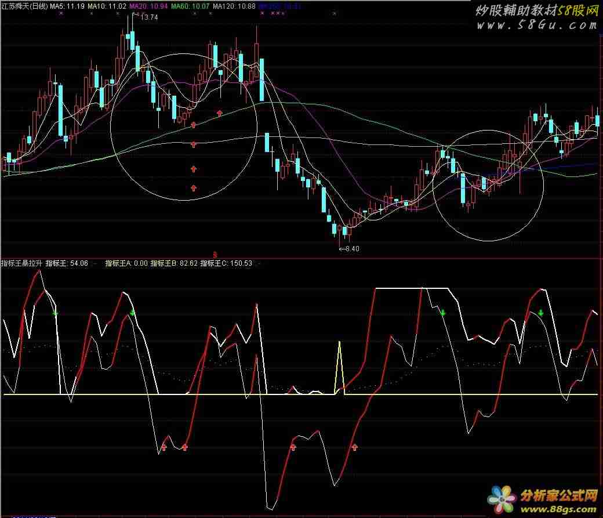Click the leftmost green down arrow in indicator pane
This screenshot has height=518, width=603.
(56, 314)
